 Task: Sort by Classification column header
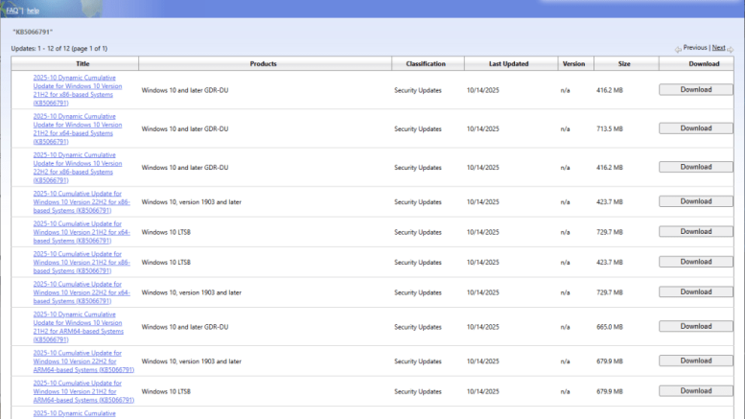pyautogui.click(x=426, y=63)
